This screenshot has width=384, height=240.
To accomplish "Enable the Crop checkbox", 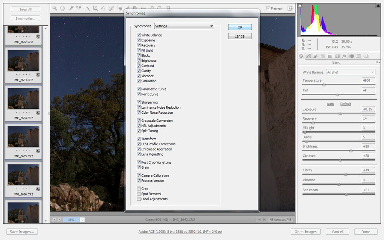I will (x=139, y=189).
